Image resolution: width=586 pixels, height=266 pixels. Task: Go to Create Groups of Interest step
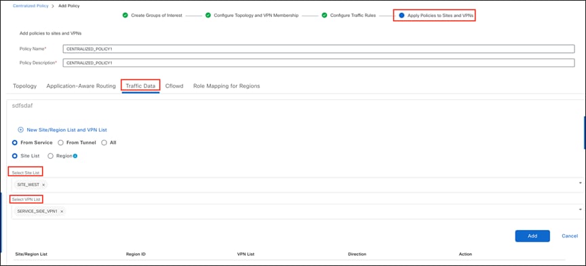[157, 16]
